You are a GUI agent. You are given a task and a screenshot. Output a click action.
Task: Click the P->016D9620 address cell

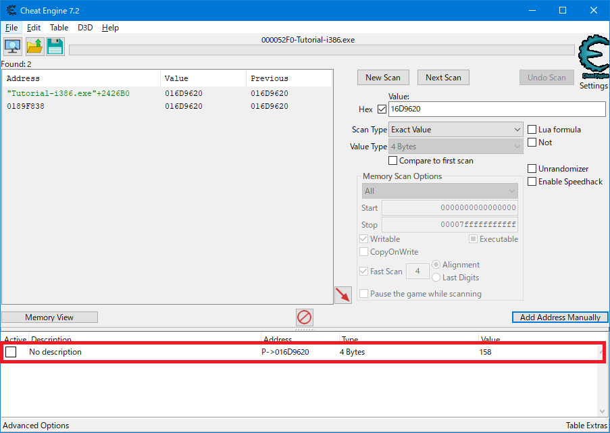coord(285,352)
